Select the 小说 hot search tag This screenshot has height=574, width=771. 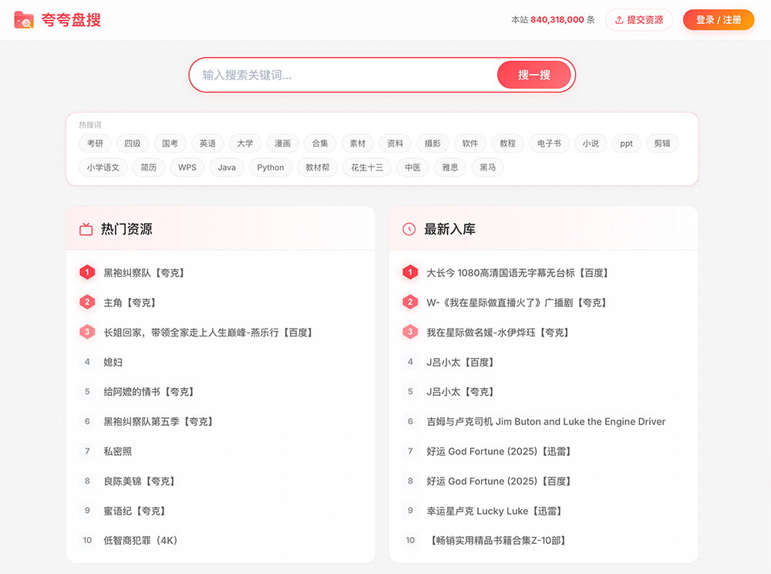pyautogui.click(x=591, y=143)
